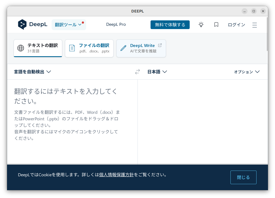Open the 個人情報保護方針 link
The width and height of the screenshot is (275, 198).
[x=116, y=175]
